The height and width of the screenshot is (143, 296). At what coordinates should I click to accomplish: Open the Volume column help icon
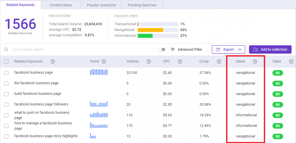tap(149, 62)
